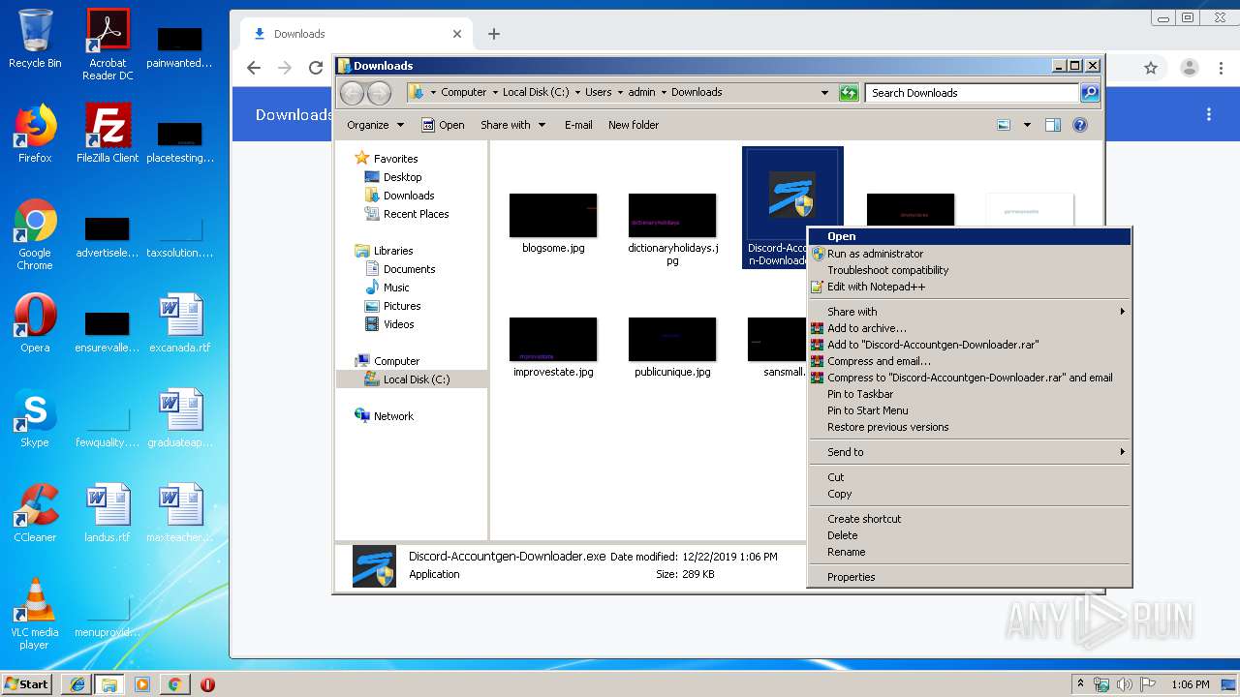1240x697 pixels.
Task: Select Open in the context menu
Action: [969, 236]
